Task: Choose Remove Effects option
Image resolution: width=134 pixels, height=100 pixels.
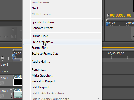Action: pos(44,28)
